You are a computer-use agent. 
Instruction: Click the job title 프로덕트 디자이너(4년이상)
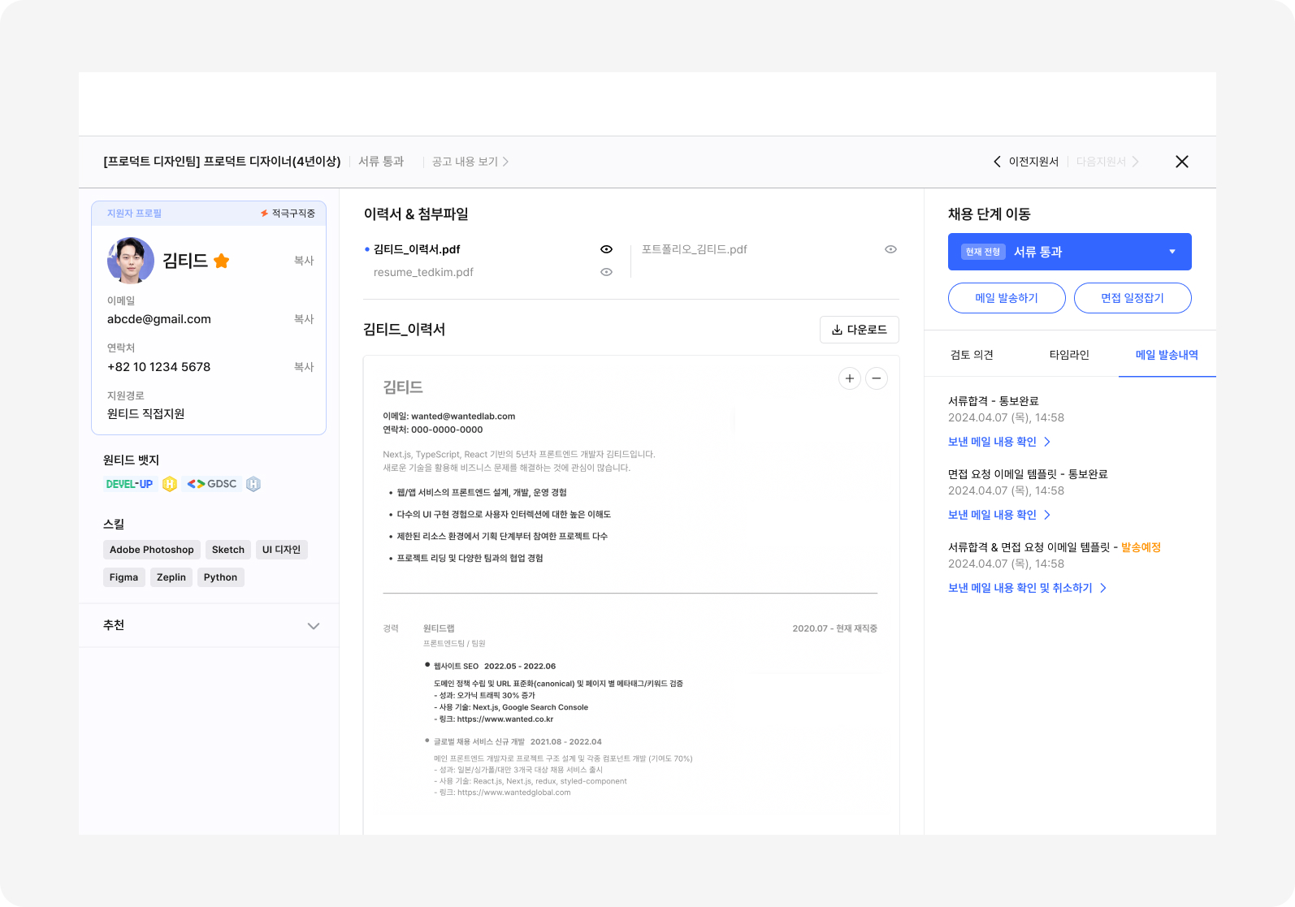tap(222, 162)
